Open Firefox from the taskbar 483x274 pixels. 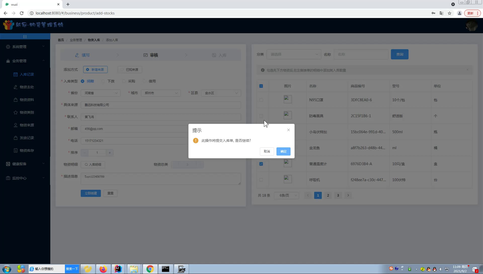click(x=103, y=269)
